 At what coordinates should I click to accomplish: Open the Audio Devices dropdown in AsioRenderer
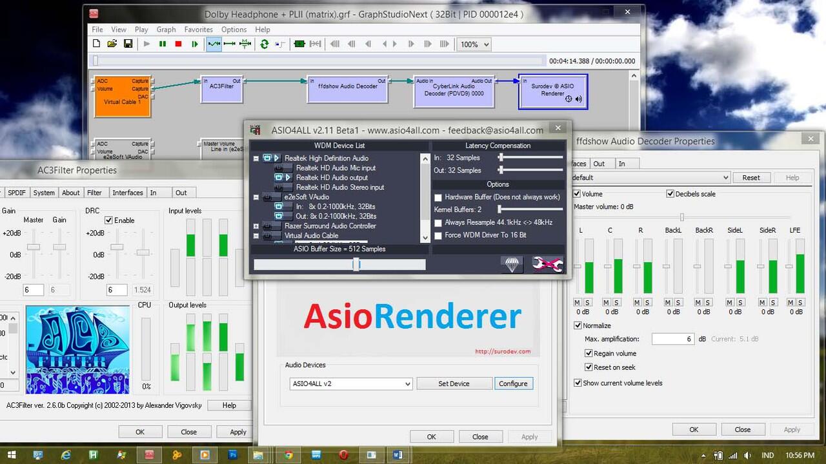tap(409, 383)
